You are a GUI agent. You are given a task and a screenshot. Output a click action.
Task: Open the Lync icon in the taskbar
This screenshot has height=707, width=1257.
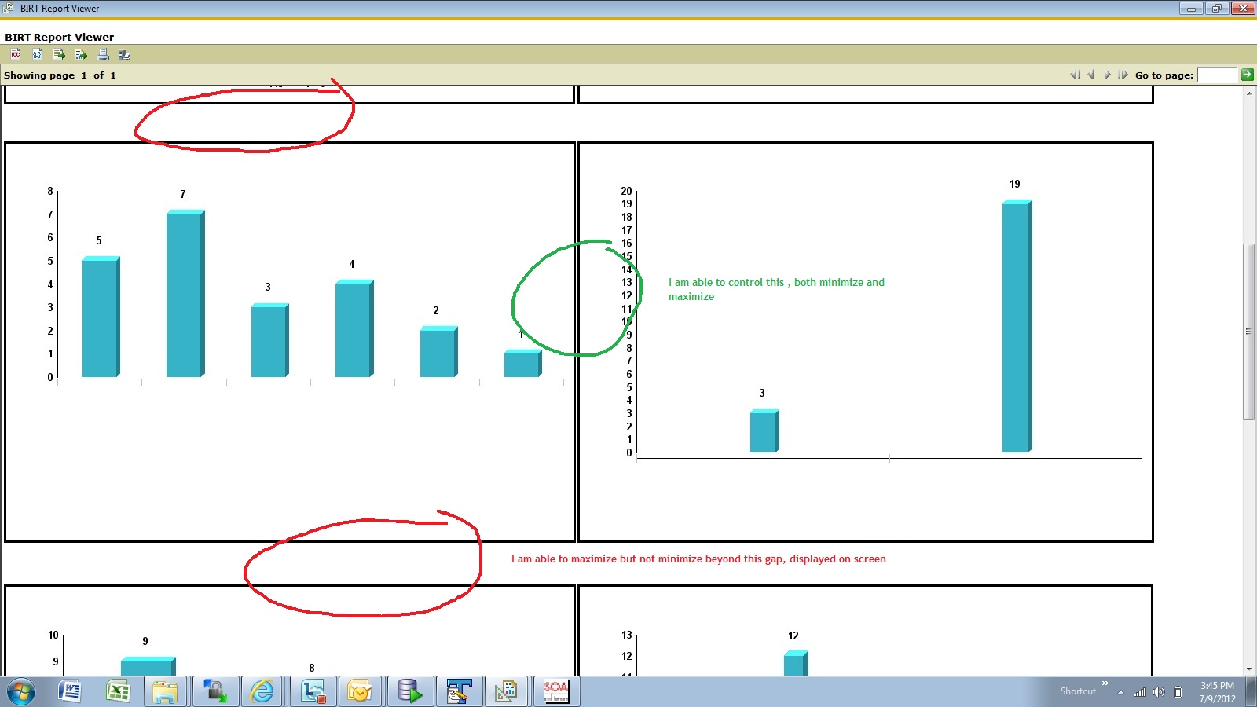coord(313,691)
